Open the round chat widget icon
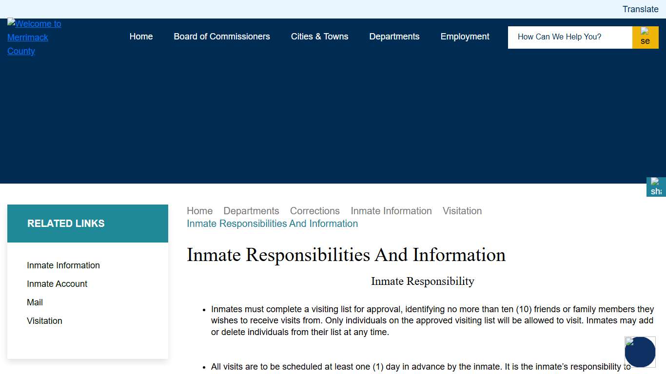 pos(640,352)
